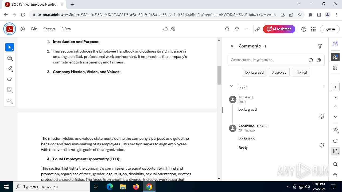Image resolution: width=342 pixels, height=192 pixels.
Task: Click the @ mention icon
Action: pyautogui.click(x=319, y=60)
